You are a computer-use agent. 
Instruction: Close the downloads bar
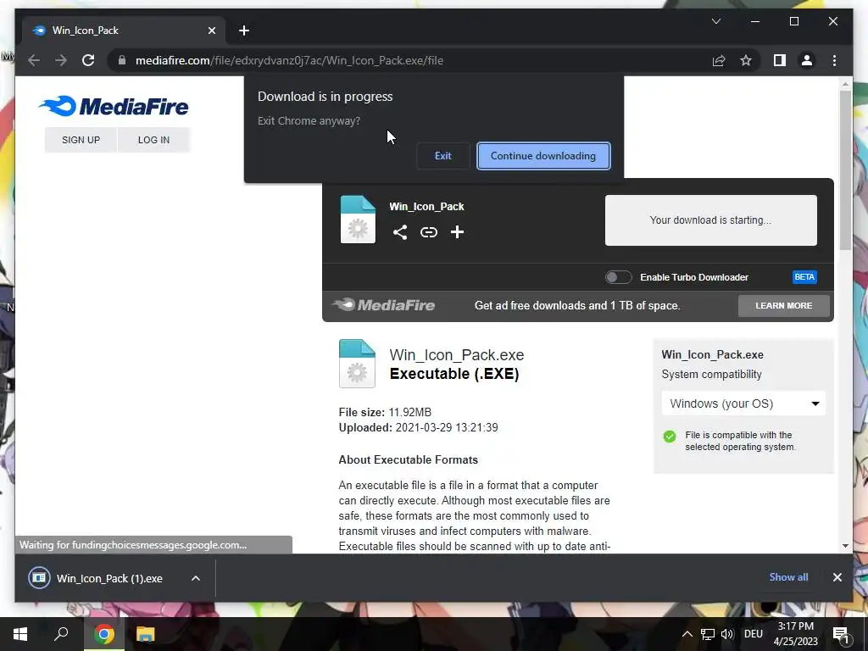pos(837,577)
